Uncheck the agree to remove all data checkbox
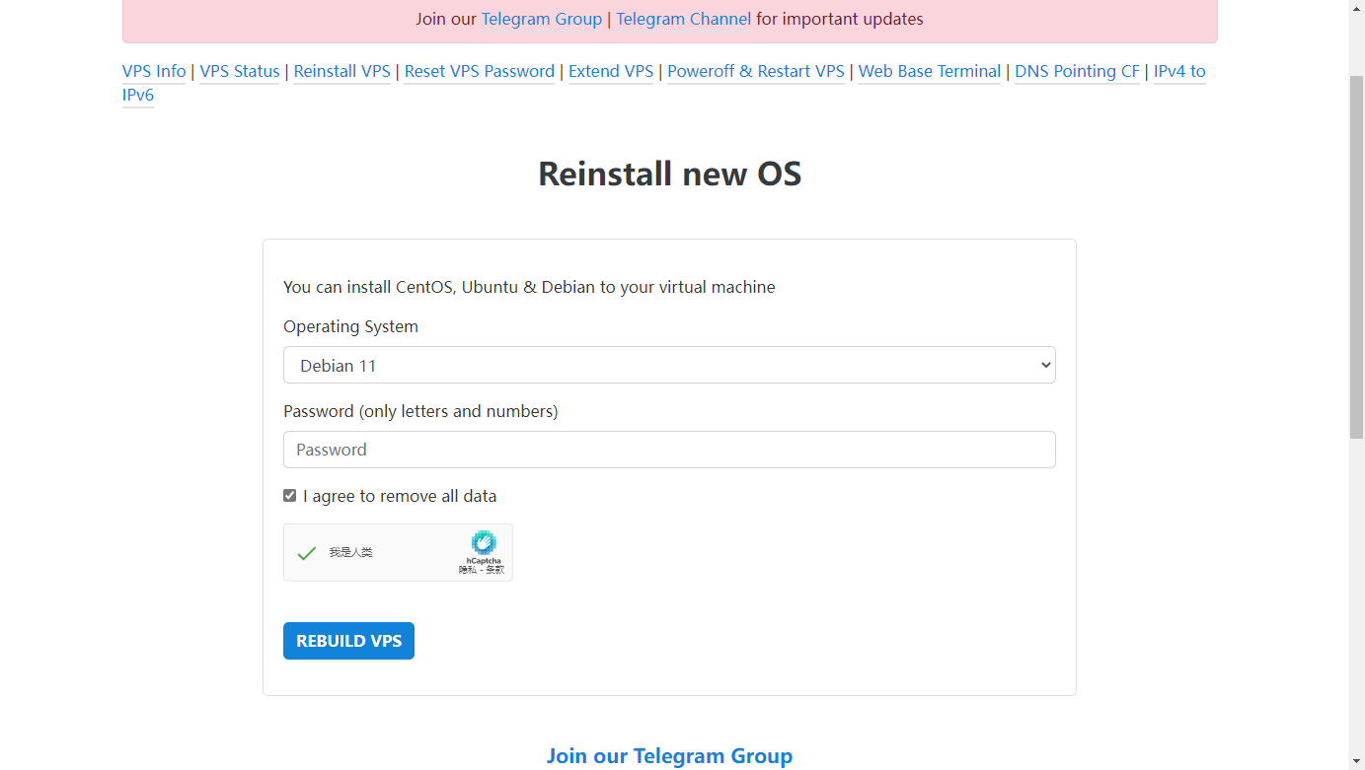The width and height of the screenshot is (1365, 770). [289, 496]
